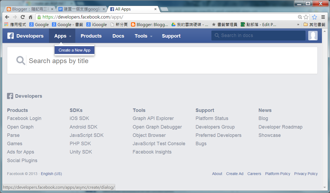This screenshot has width=330, height=193.
Task: Open the Developers Group link
Action: point(215,127)
